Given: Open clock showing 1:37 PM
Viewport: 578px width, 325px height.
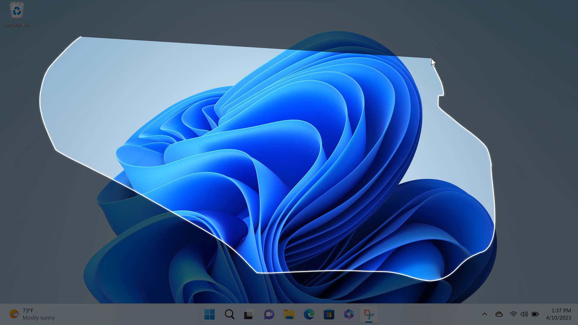Looking at the screenshot, I should point(561,311).
